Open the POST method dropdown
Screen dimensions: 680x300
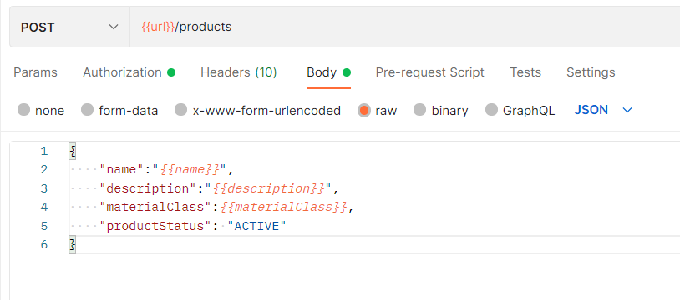[69, 27]
